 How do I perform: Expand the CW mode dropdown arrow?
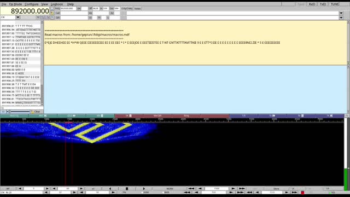point(18,17)
